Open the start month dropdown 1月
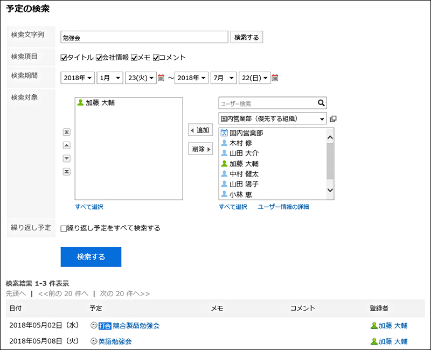The width and height of the screenshot is (431, 350). [x=110, y=78]
